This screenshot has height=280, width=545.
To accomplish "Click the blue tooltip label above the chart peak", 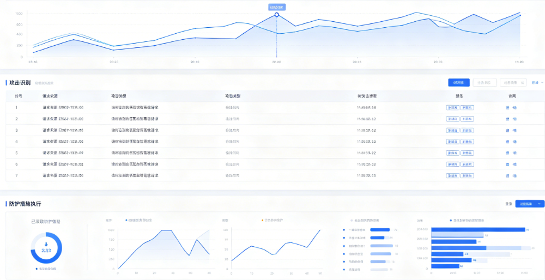I will (277, 7).
